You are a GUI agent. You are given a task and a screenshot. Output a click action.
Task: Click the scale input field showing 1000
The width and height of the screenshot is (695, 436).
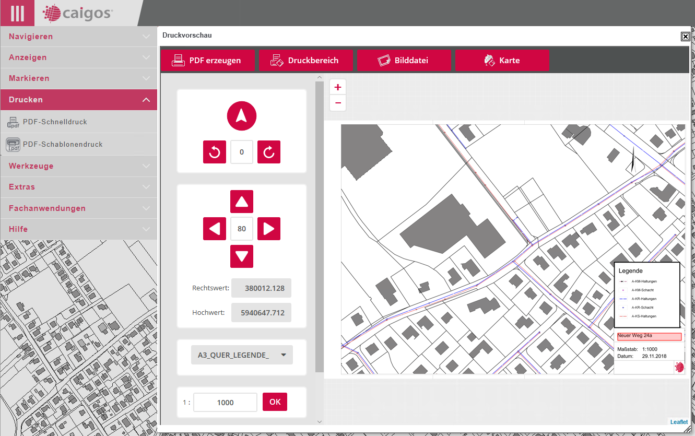(x=225, y=403)
